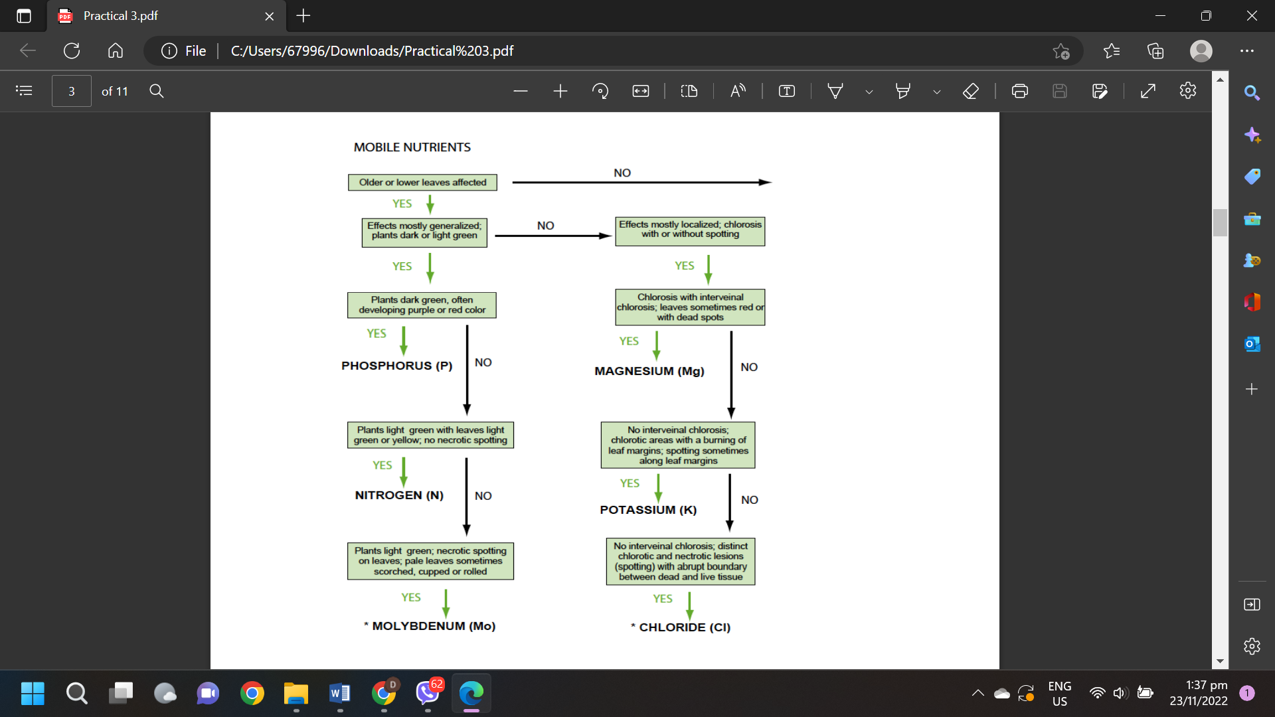
Task: Click the Save as icon
Action: click(x=1100, y=91)
